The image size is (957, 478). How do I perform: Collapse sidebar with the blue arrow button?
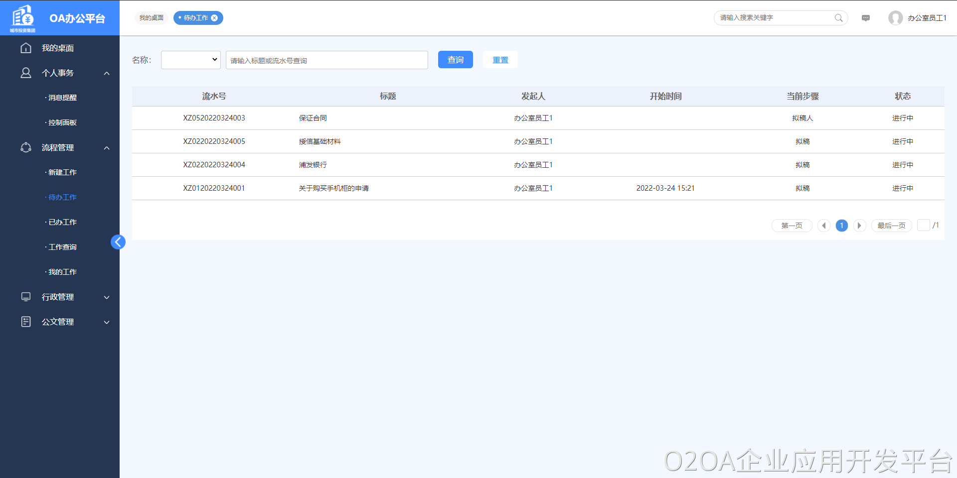[118, 242]
